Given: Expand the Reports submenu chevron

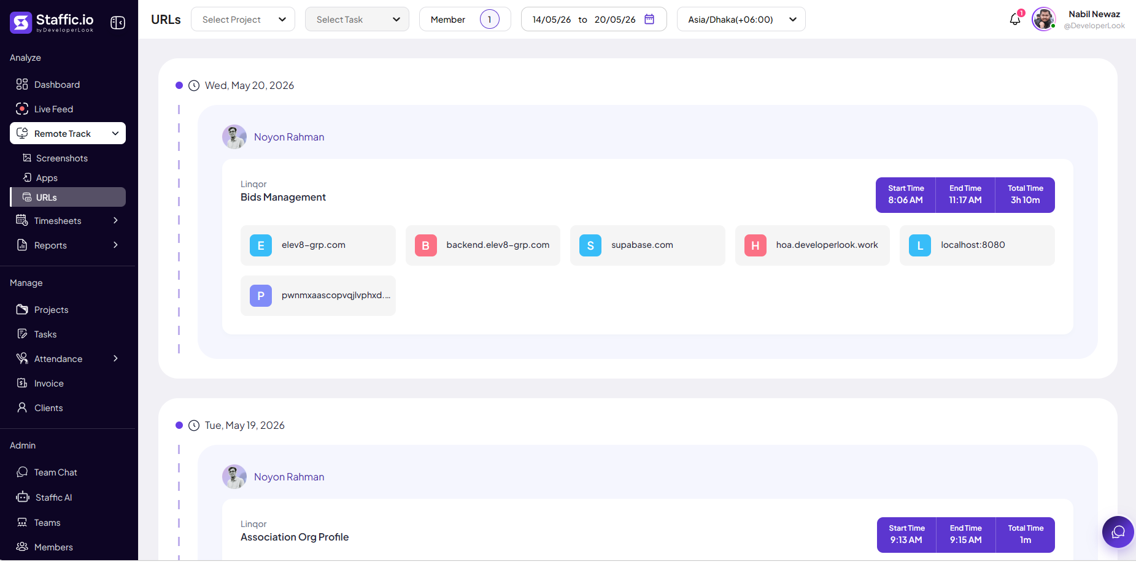Looking at the screenshot, I should (115, 245).
